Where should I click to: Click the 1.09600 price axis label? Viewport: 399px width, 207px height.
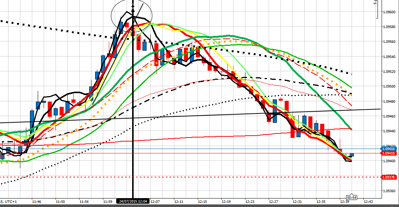point(389,12)
